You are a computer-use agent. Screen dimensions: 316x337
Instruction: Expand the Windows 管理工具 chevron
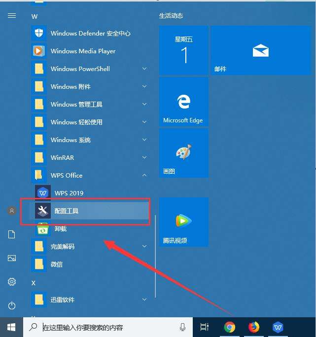(144, 104)
